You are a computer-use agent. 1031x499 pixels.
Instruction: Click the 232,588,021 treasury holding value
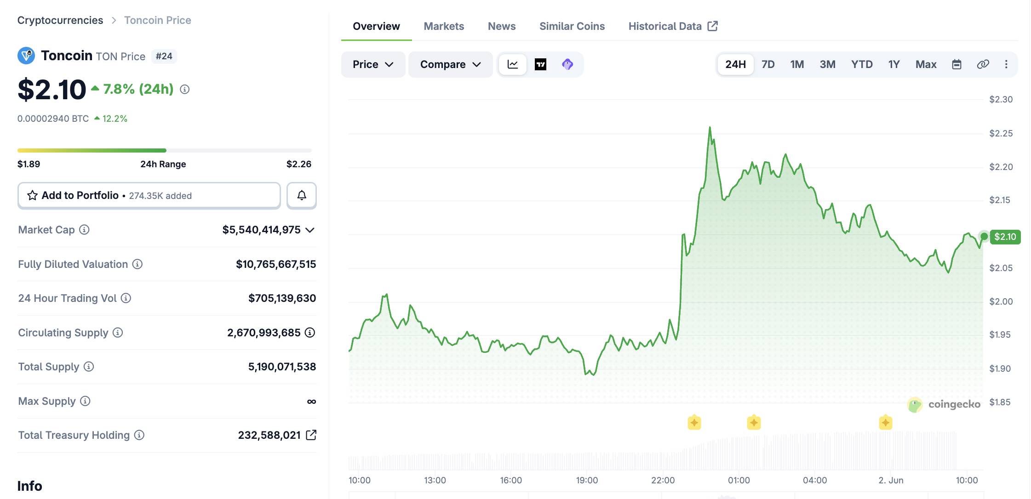(x=269, y=435)
